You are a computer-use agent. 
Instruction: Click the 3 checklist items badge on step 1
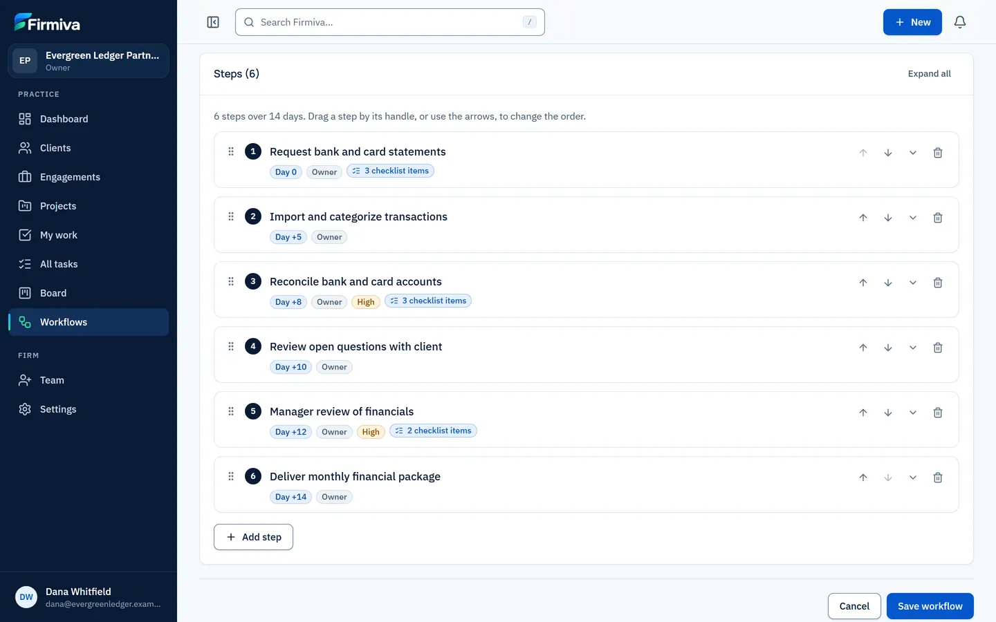pyautogui.click(x=390, y=171)
